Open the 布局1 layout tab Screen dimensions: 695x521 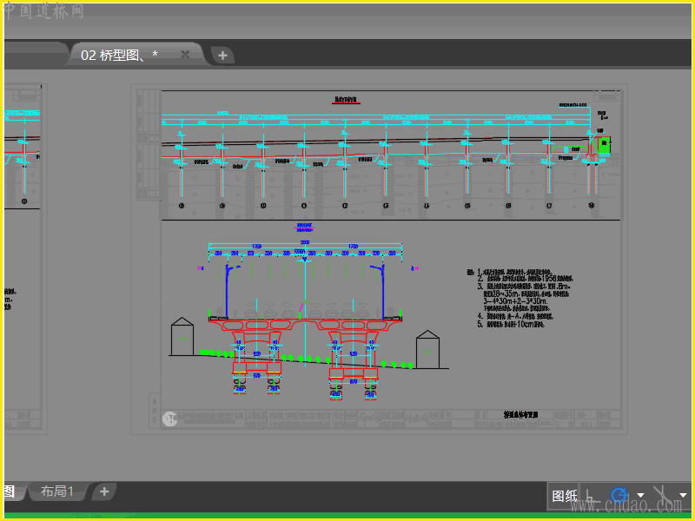56,491
